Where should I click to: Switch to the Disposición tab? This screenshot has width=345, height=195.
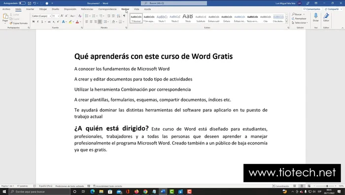(70, 9)
